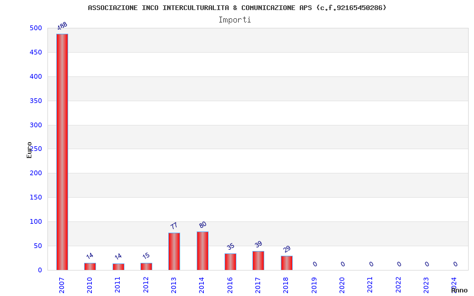Screen dimensions: 474x296
Task: Click the 450 y-axis tick label
Action: pos(36,52)
